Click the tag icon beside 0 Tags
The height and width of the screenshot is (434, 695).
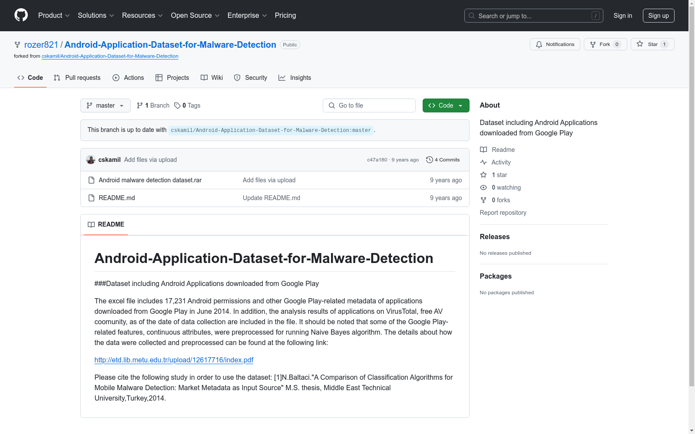(177, 105)
